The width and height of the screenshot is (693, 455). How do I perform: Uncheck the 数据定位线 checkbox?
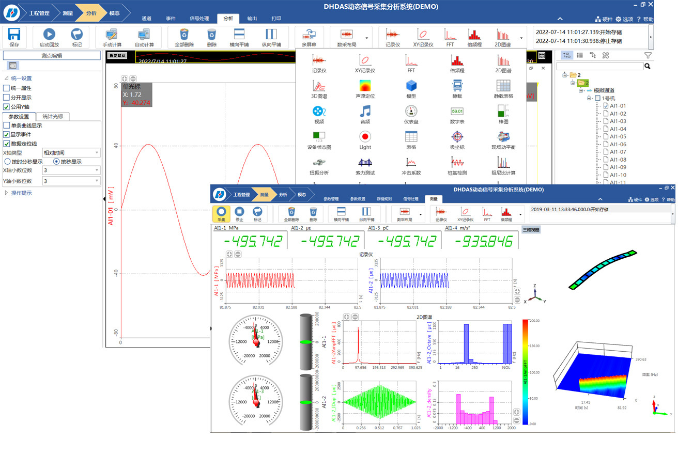[7, 144]
